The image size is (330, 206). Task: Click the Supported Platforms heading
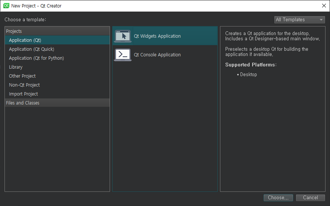[x=251, y=65]
